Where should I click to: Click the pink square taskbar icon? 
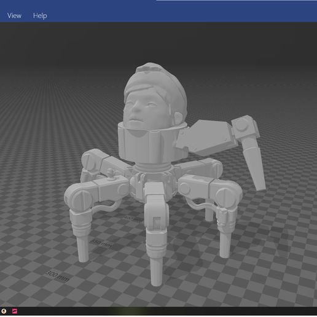[x=15, y=311]
